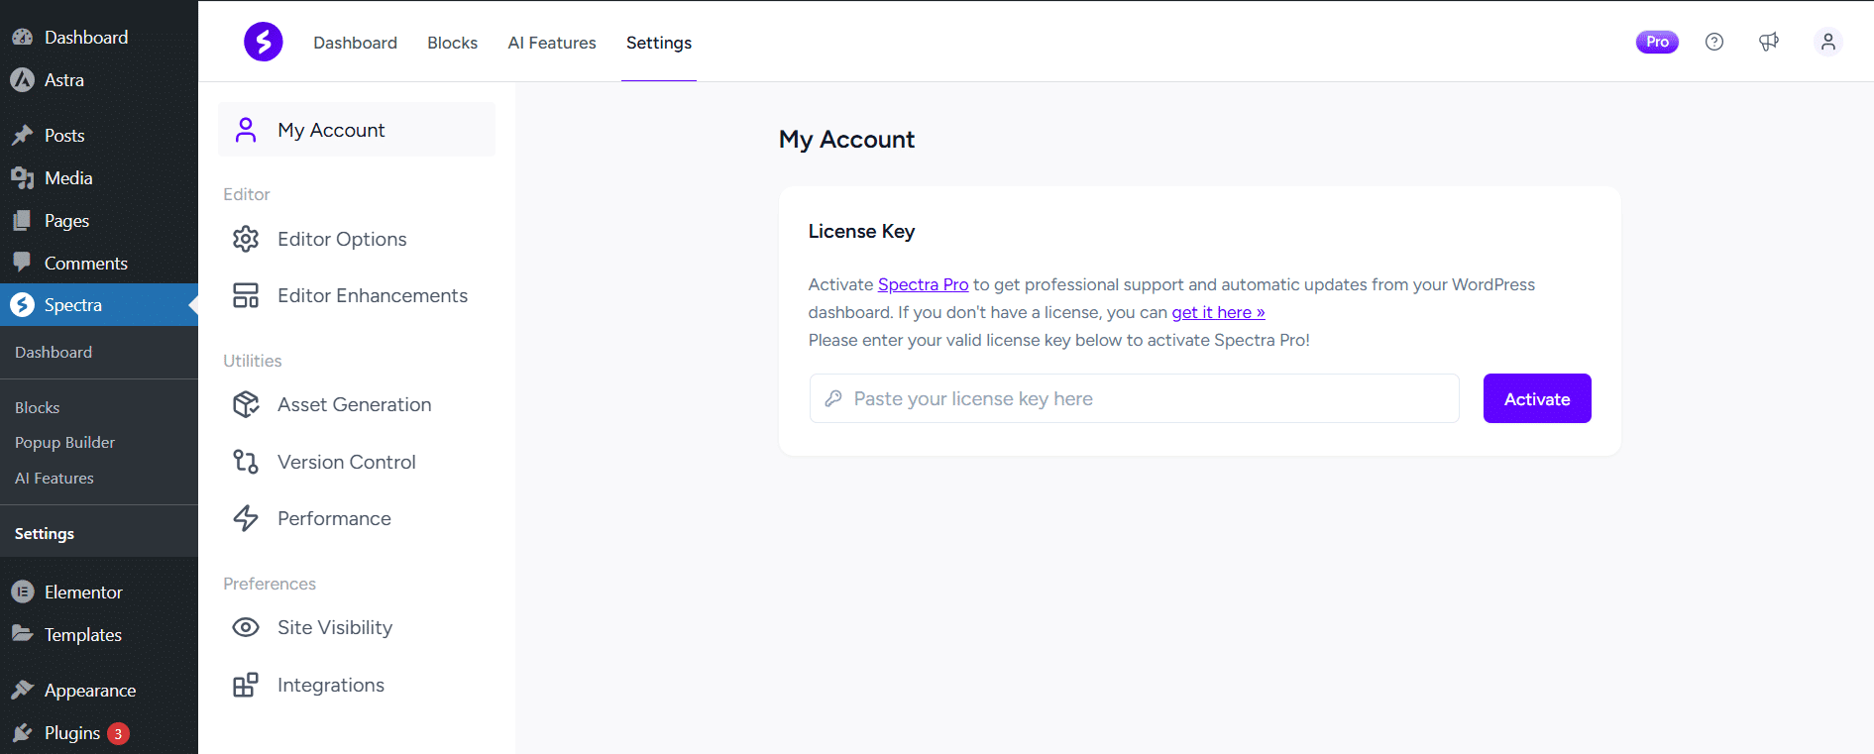Click the Integrations blocks icon
The height and width of the screenshot is (754, 1874).
click(x=246, y=685)
